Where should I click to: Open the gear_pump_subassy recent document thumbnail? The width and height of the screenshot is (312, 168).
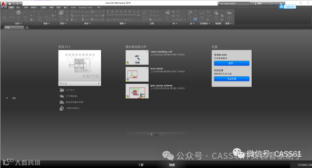tap(137, 91)
